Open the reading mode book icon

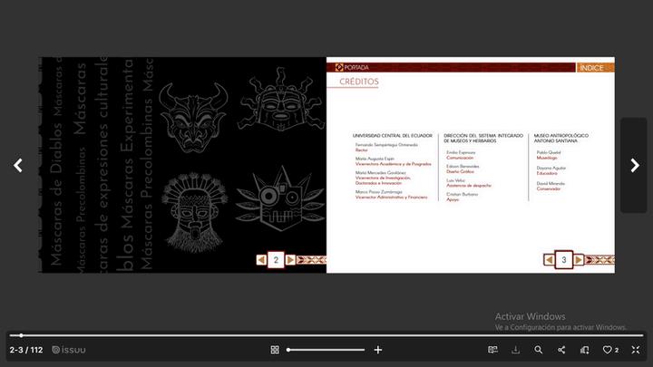click(x=492, y=350)
